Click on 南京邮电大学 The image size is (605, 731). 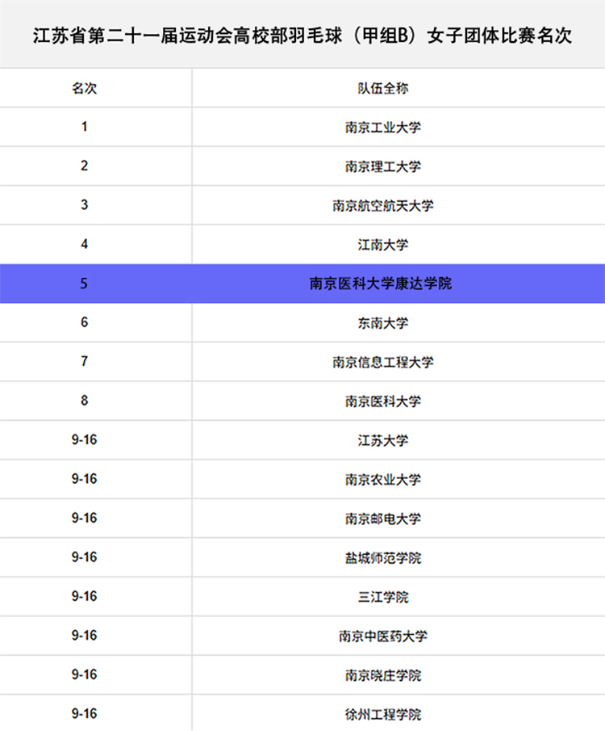[x=382, y=519]
